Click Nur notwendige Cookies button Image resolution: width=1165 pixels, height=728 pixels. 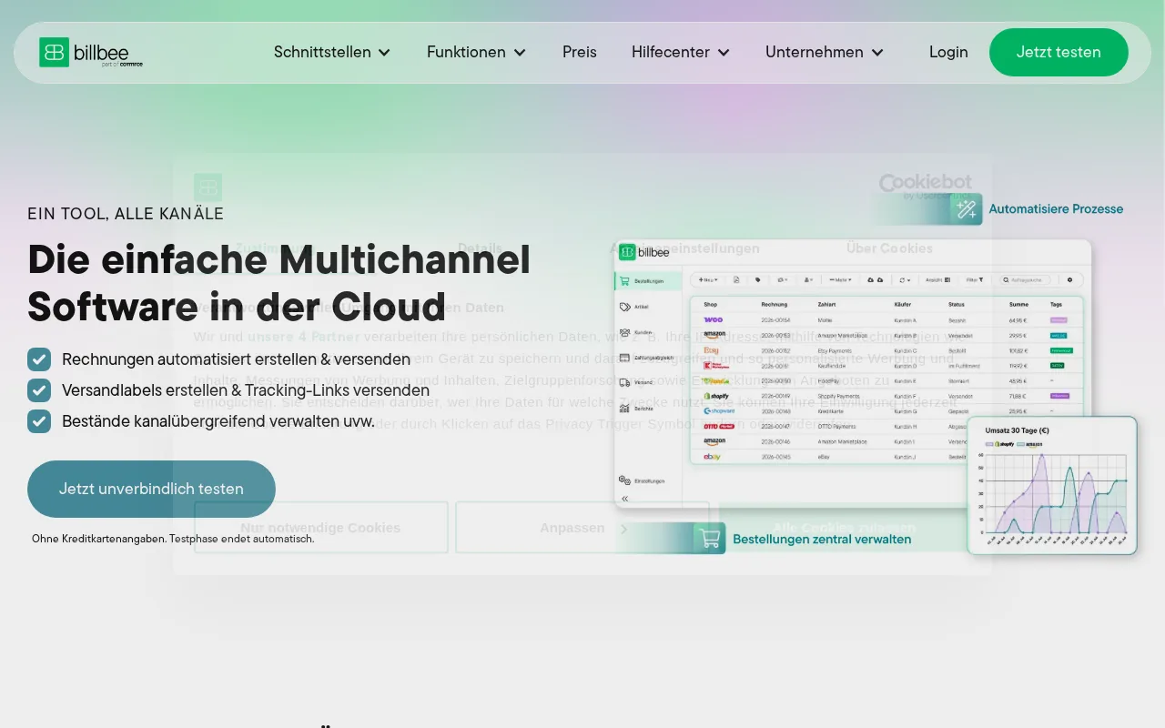pos(320,528)
